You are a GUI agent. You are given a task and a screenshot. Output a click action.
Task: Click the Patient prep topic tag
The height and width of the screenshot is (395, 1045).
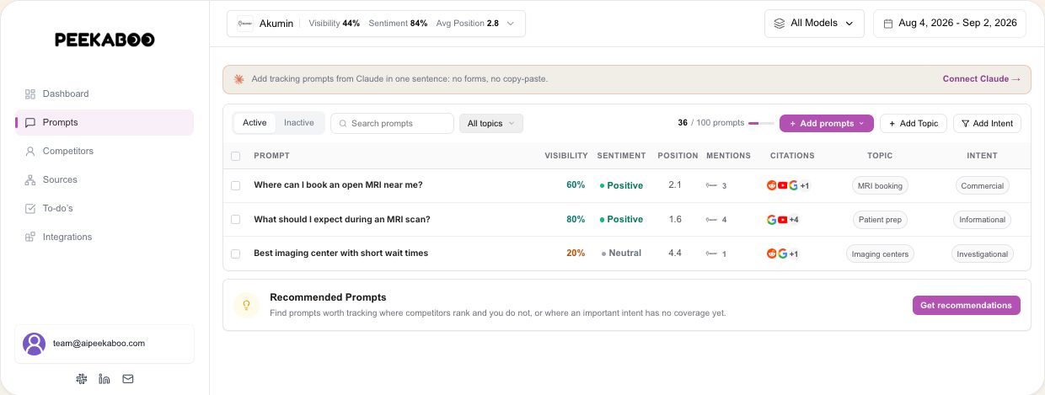(x=880, y=219)
